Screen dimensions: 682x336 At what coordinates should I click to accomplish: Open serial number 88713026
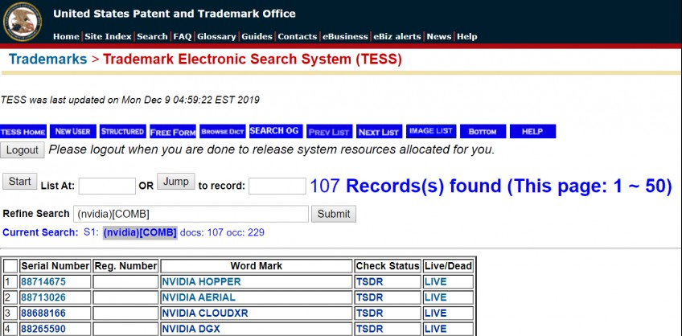tap(43, 297)
